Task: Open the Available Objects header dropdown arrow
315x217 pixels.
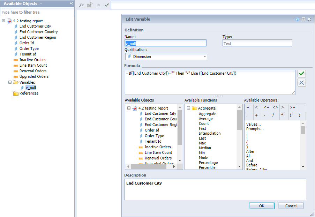Action: click(41, 3)
